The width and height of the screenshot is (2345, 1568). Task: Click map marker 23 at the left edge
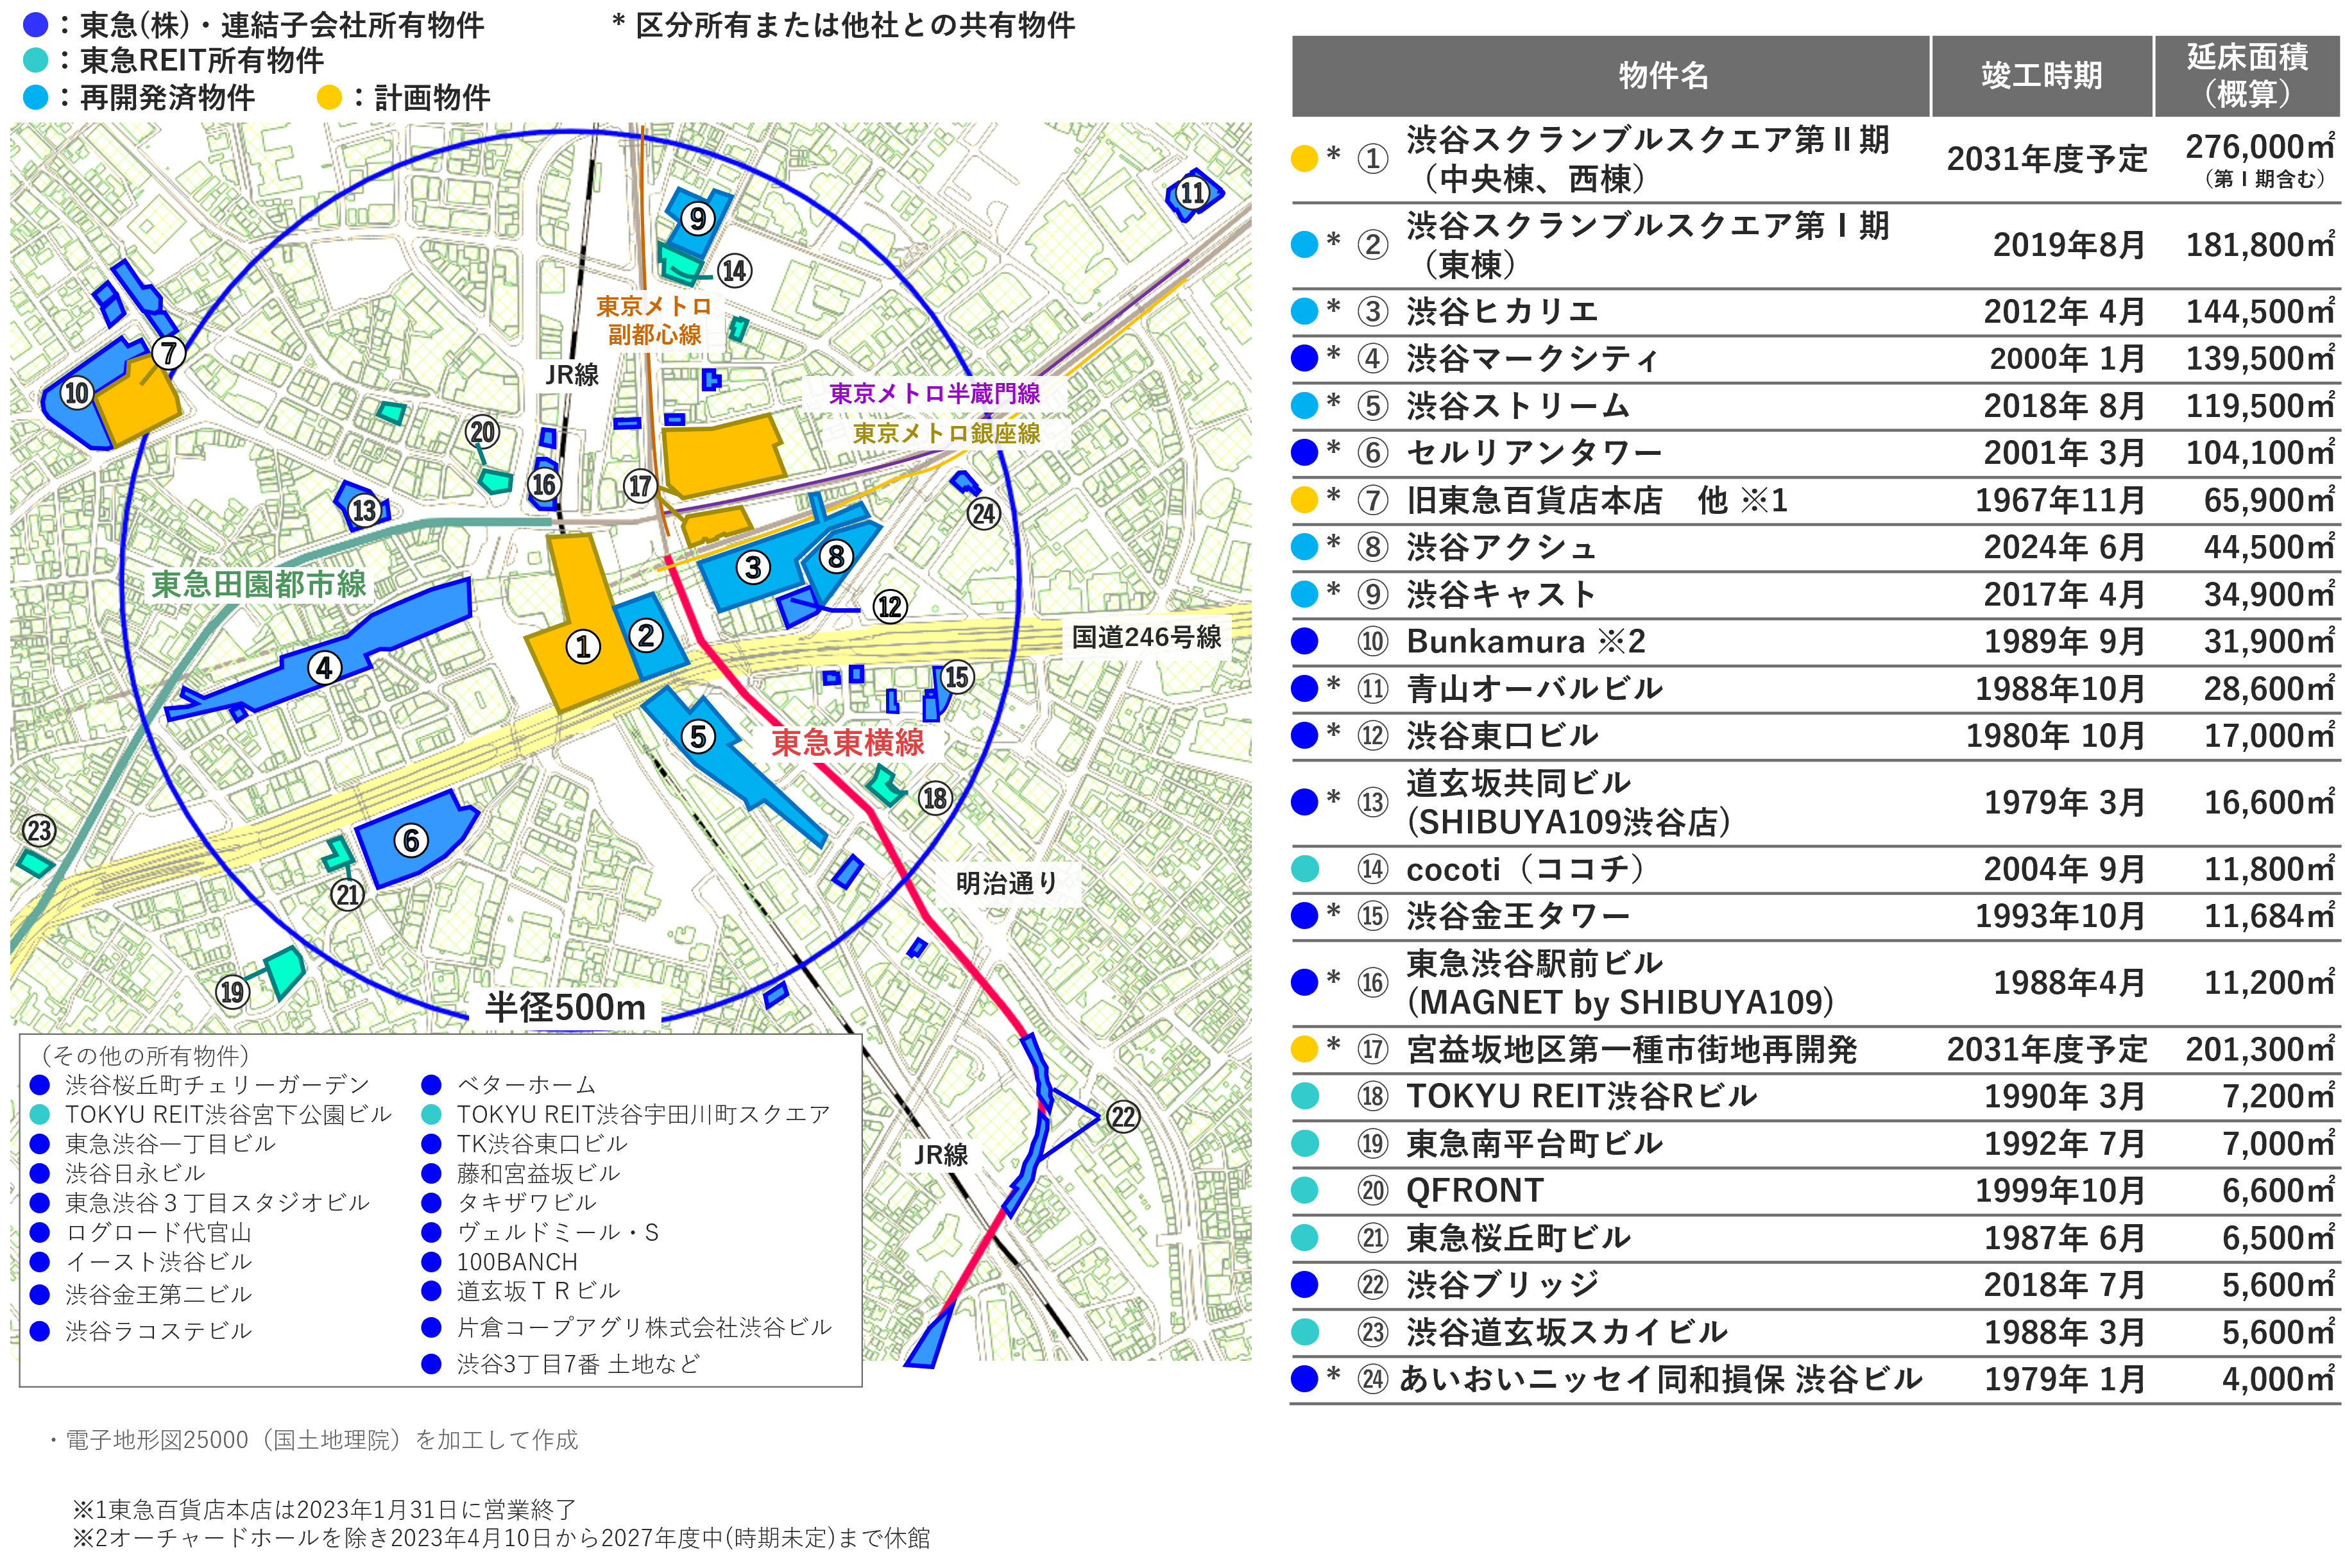pyautogui.click(x=39, y=830)
